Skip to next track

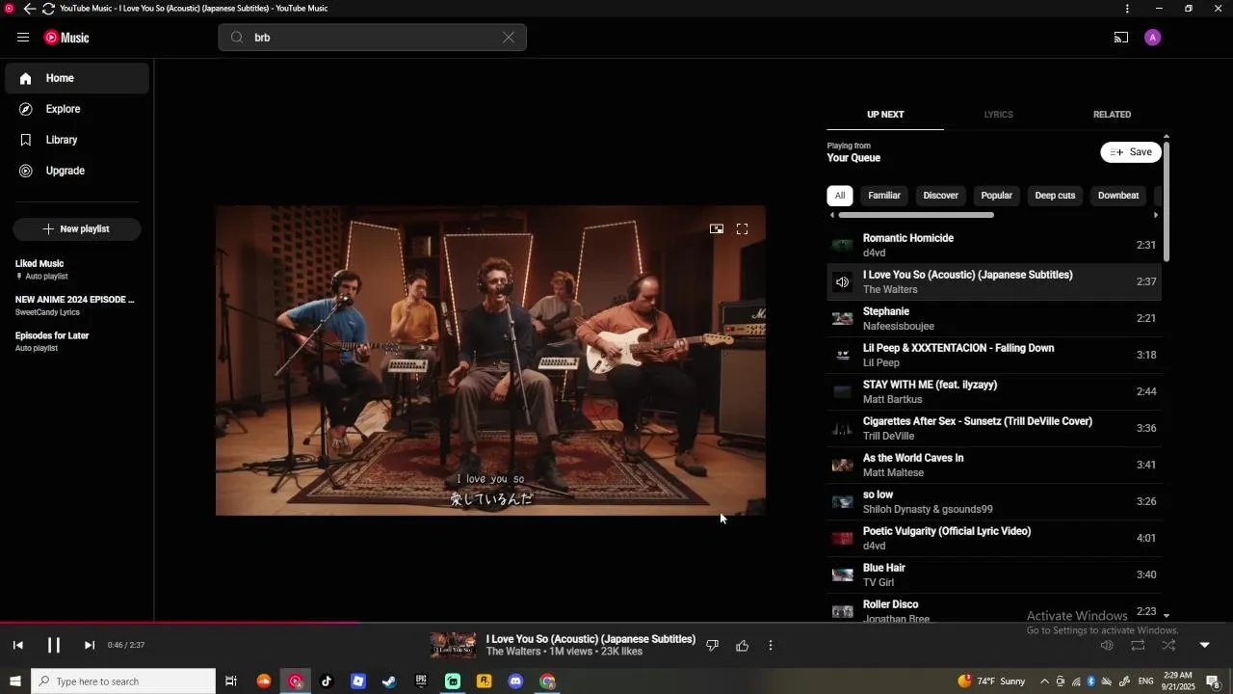click(89, 646)
